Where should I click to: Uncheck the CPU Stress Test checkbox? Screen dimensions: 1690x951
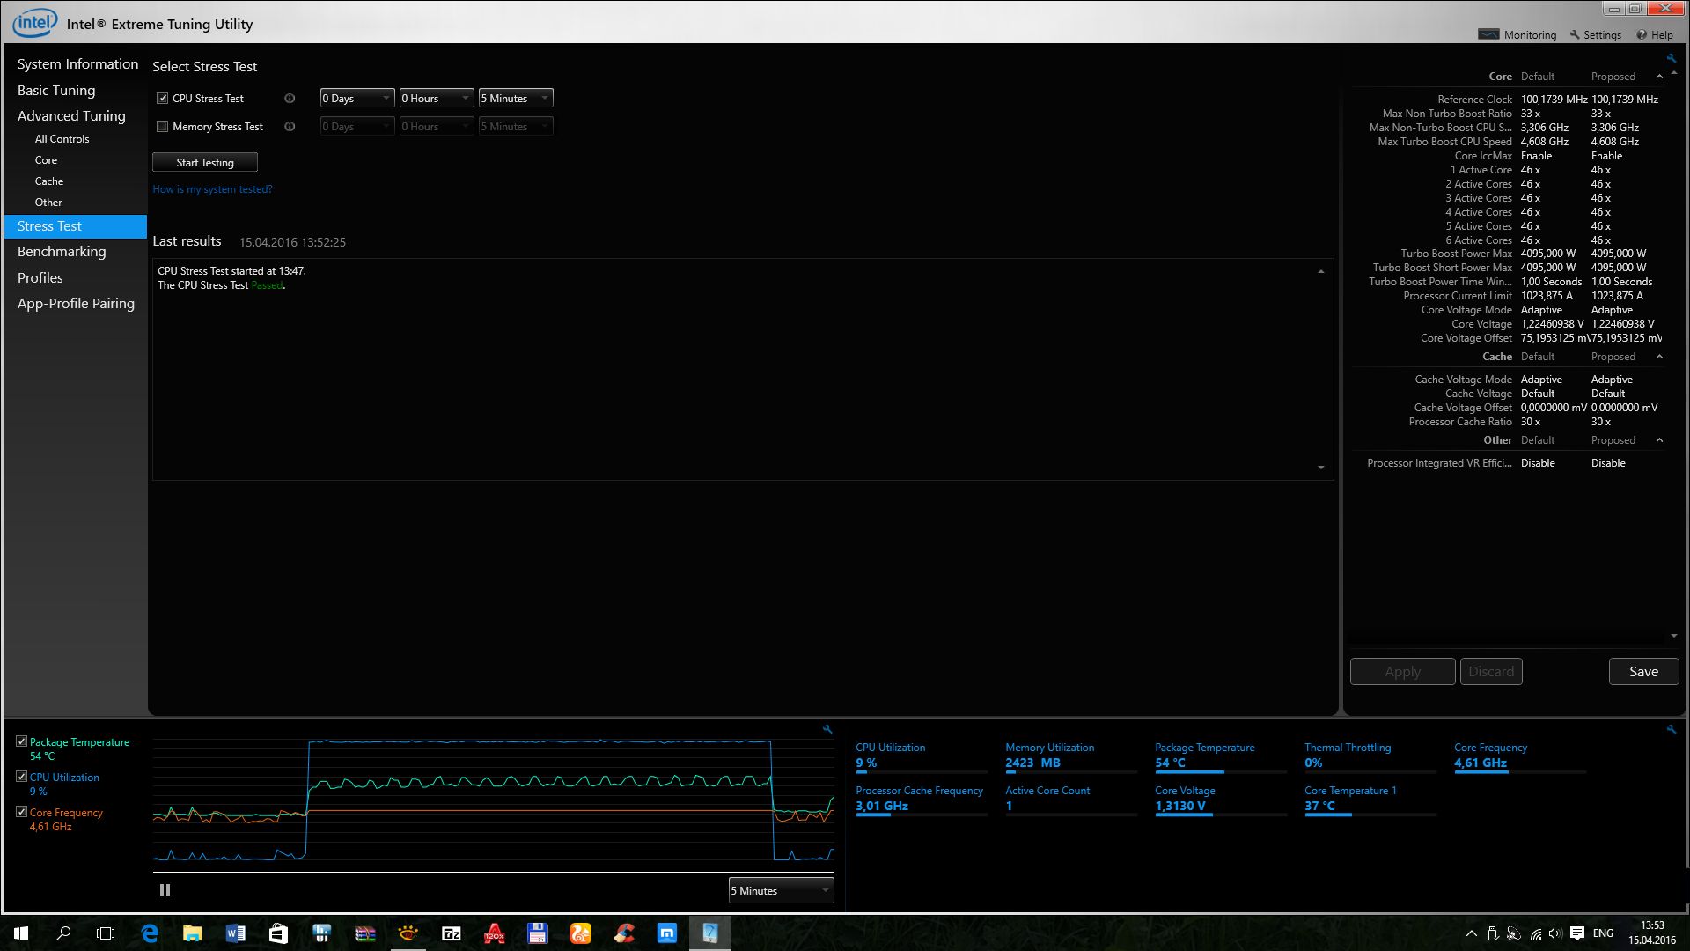(163, 99)
